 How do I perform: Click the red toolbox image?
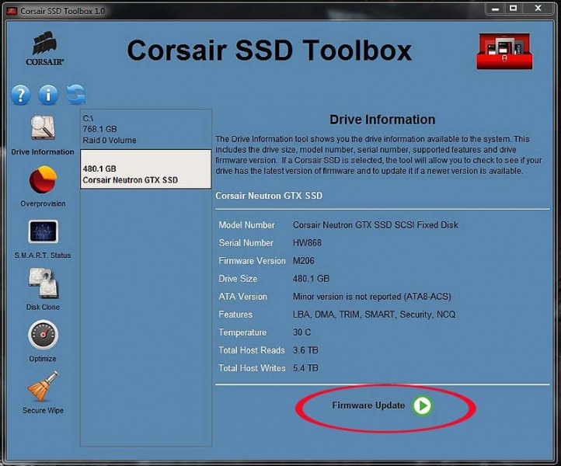coord(504,51)
